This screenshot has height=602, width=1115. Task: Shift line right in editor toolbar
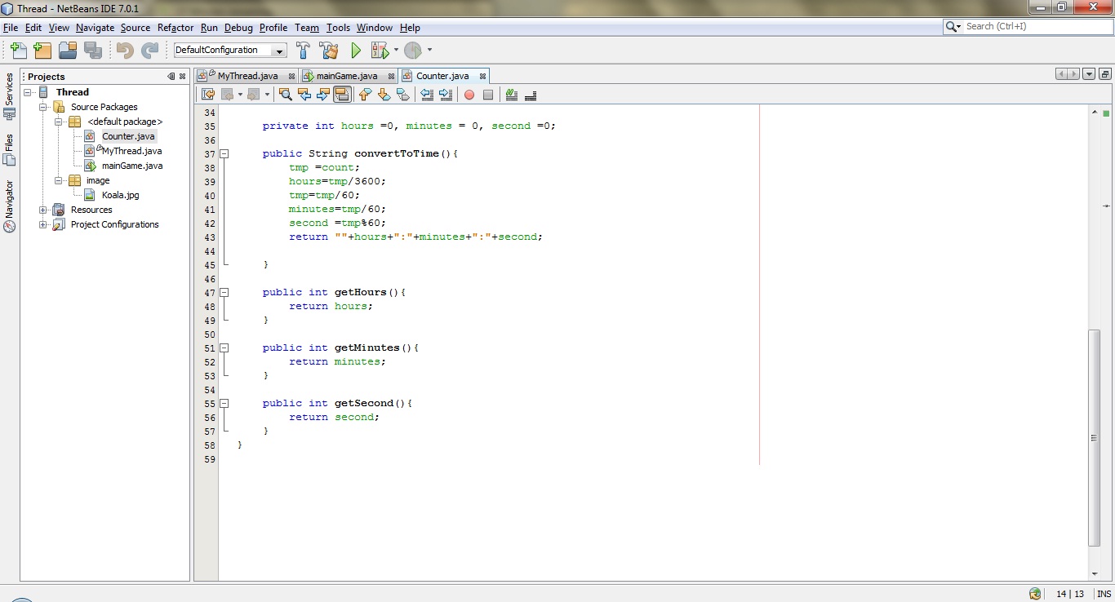(x=446, y=95)
